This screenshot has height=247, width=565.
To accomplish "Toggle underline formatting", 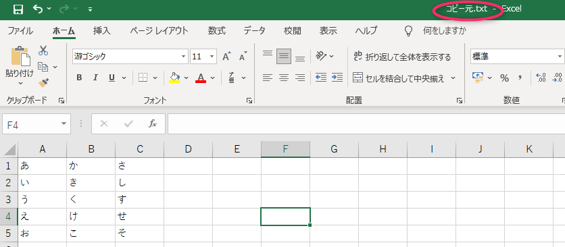I will 112,78.
